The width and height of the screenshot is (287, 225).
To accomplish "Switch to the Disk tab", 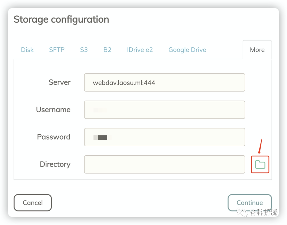I will pos(27,50).
